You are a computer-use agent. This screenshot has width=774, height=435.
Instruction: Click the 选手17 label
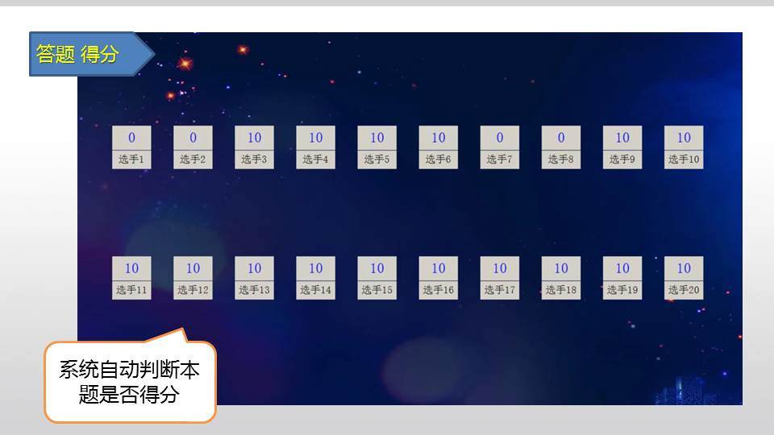pos(500,290)
